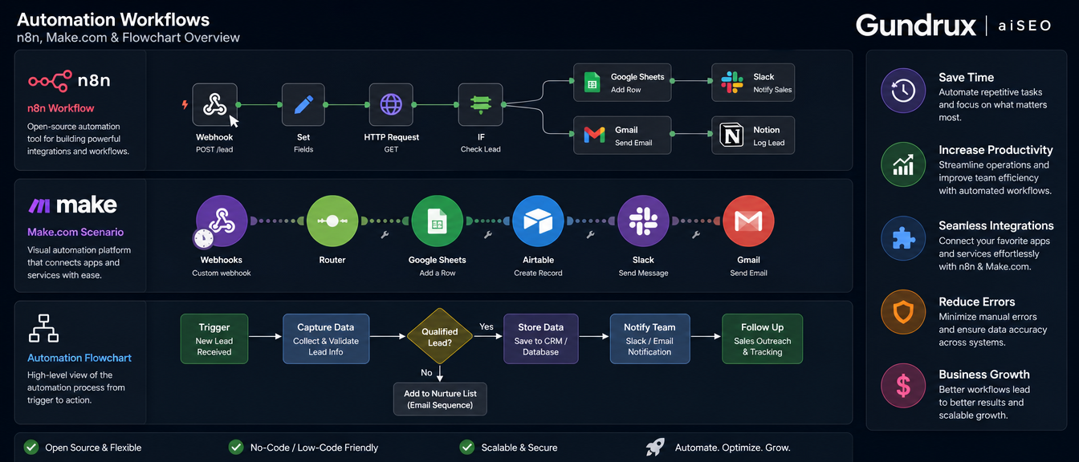Select the Gmail Send Email node in n8n
Viewport: 1079px width, 462px height.
pyautogui.click(x=621, y=136)
